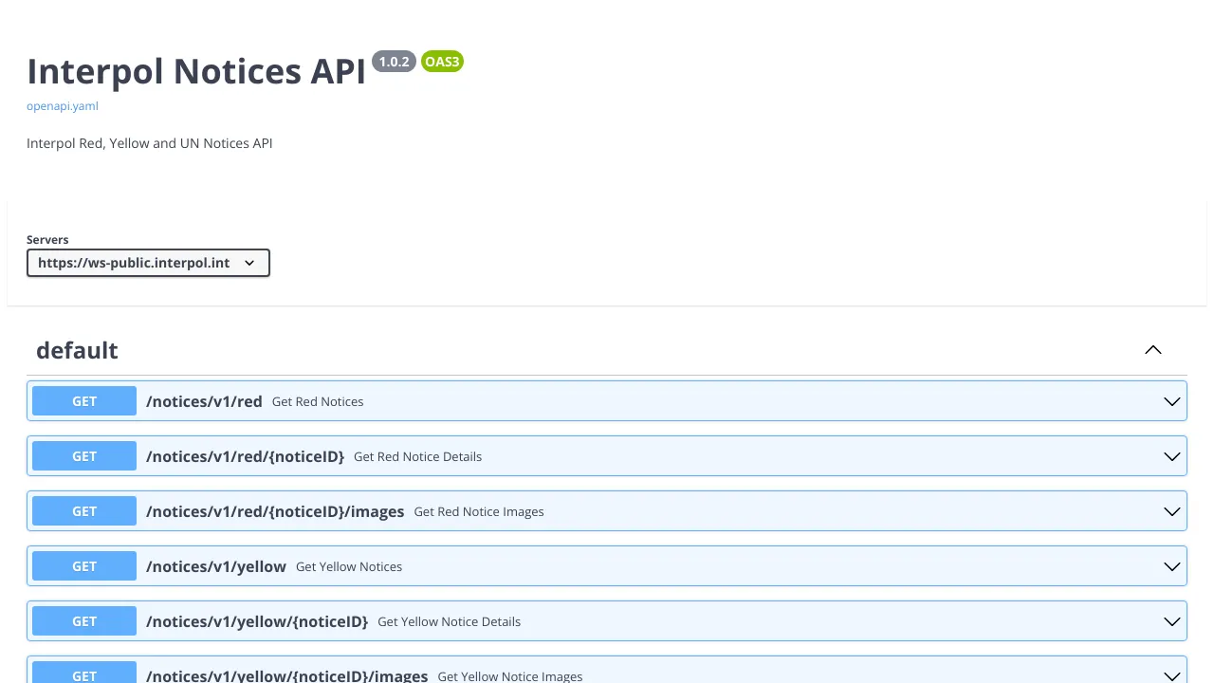This screenshot has width=1214, height=683.
Task: Expand chevron on Get Yellow Notice Images row
Action: [x=1172, y=675]
